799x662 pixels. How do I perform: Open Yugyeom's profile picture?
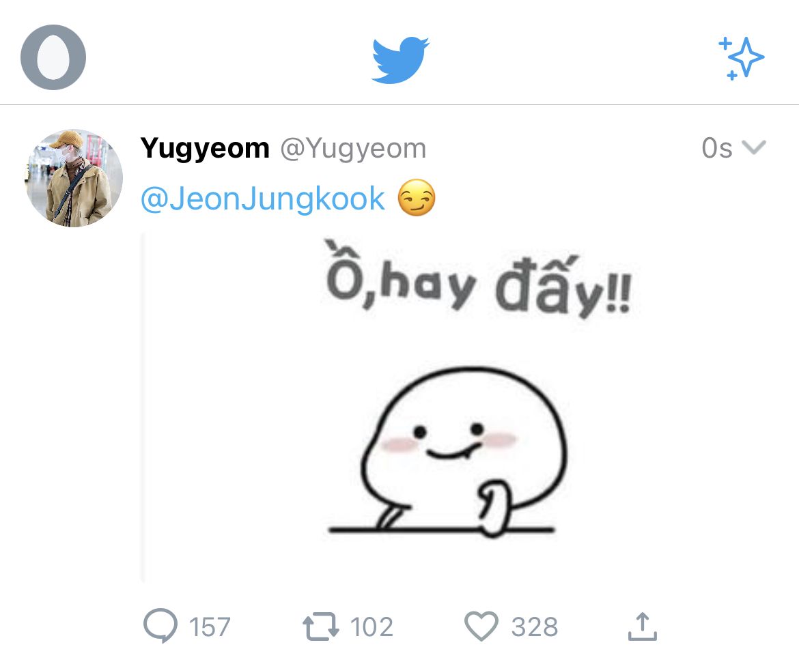coord(74,177)
